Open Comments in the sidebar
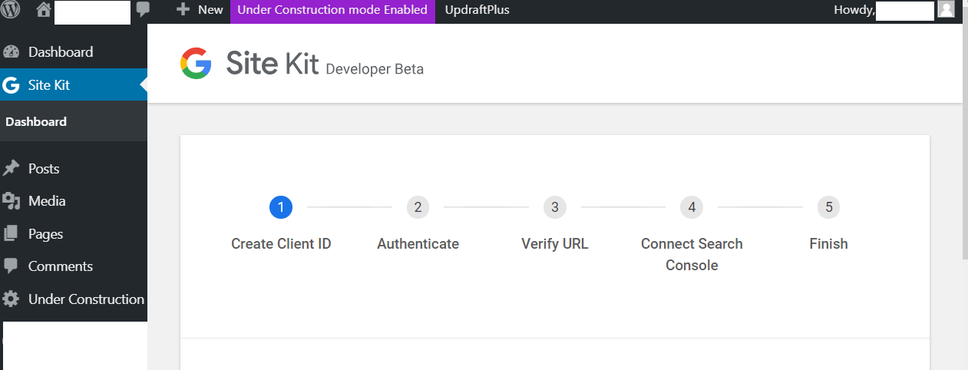The image size is (968, 370). coord(60,266)
